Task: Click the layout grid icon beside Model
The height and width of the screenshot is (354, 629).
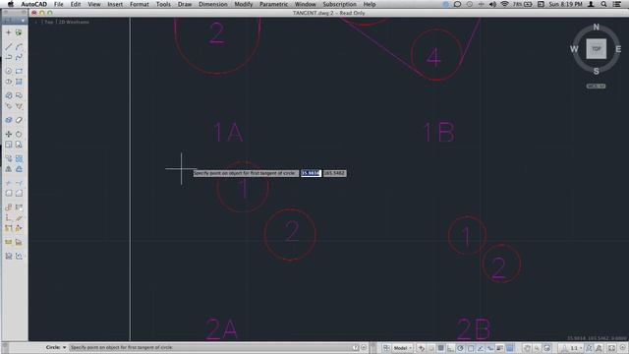Action: (386, 348)
